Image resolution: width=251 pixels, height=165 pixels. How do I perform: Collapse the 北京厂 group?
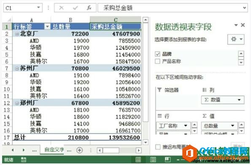(x=17, y=34)
